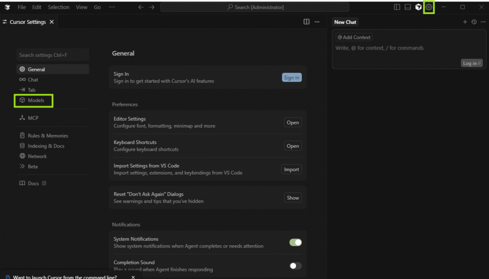
Task: Open settings via the gear icon
Action: pos(429,7)
